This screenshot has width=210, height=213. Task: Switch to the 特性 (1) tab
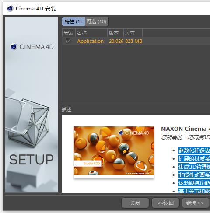pyautogui.click(x=73, y=22)
